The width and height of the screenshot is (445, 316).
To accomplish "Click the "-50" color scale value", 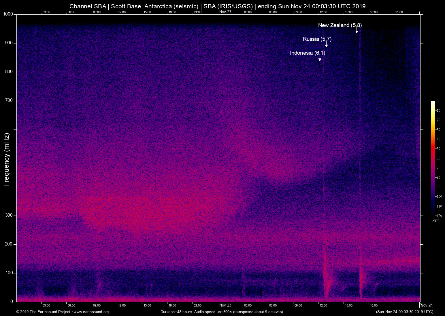I will coord(438,149).
